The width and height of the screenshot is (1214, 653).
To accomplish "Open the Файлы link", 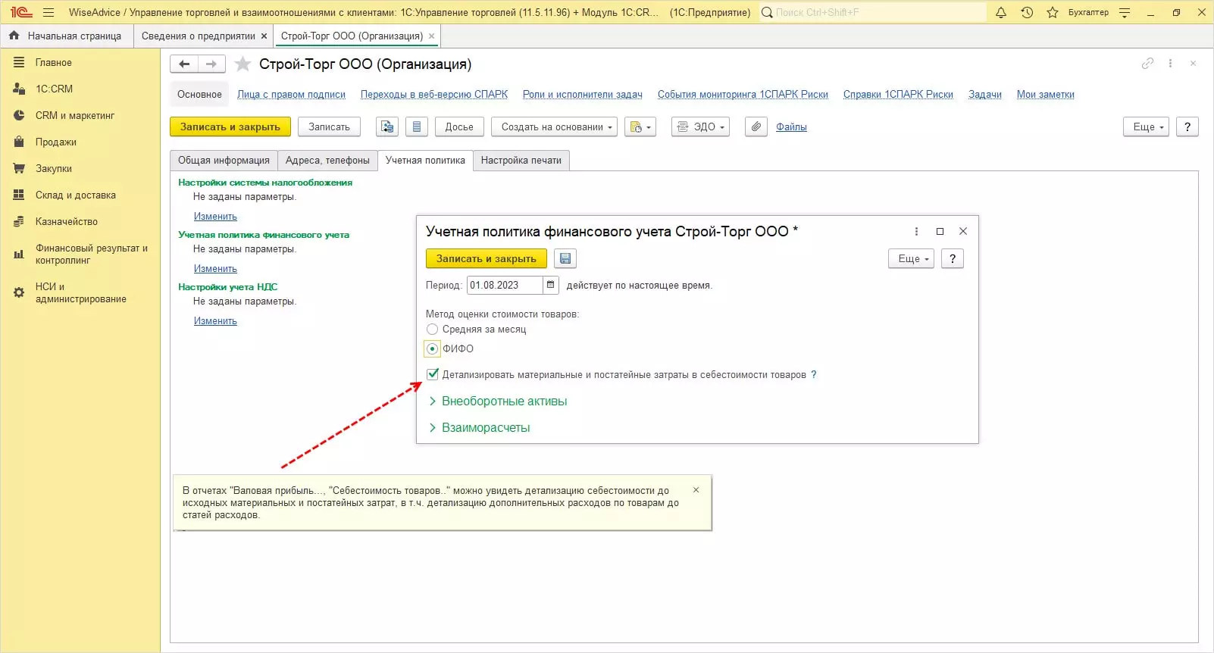I will [x=791, y=127].
